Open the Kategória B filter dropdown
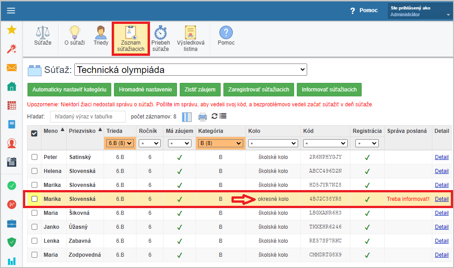 click(x=220, y=143)
